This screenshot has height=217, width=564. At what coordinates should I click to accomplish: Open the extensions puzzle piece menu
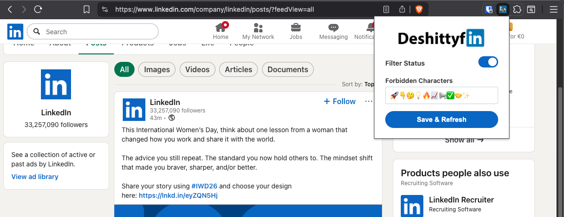(x=517, y=9)
